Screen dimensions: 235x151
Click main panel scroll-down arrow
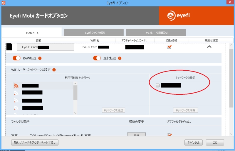pyautogui.click(x=231, y=134)
